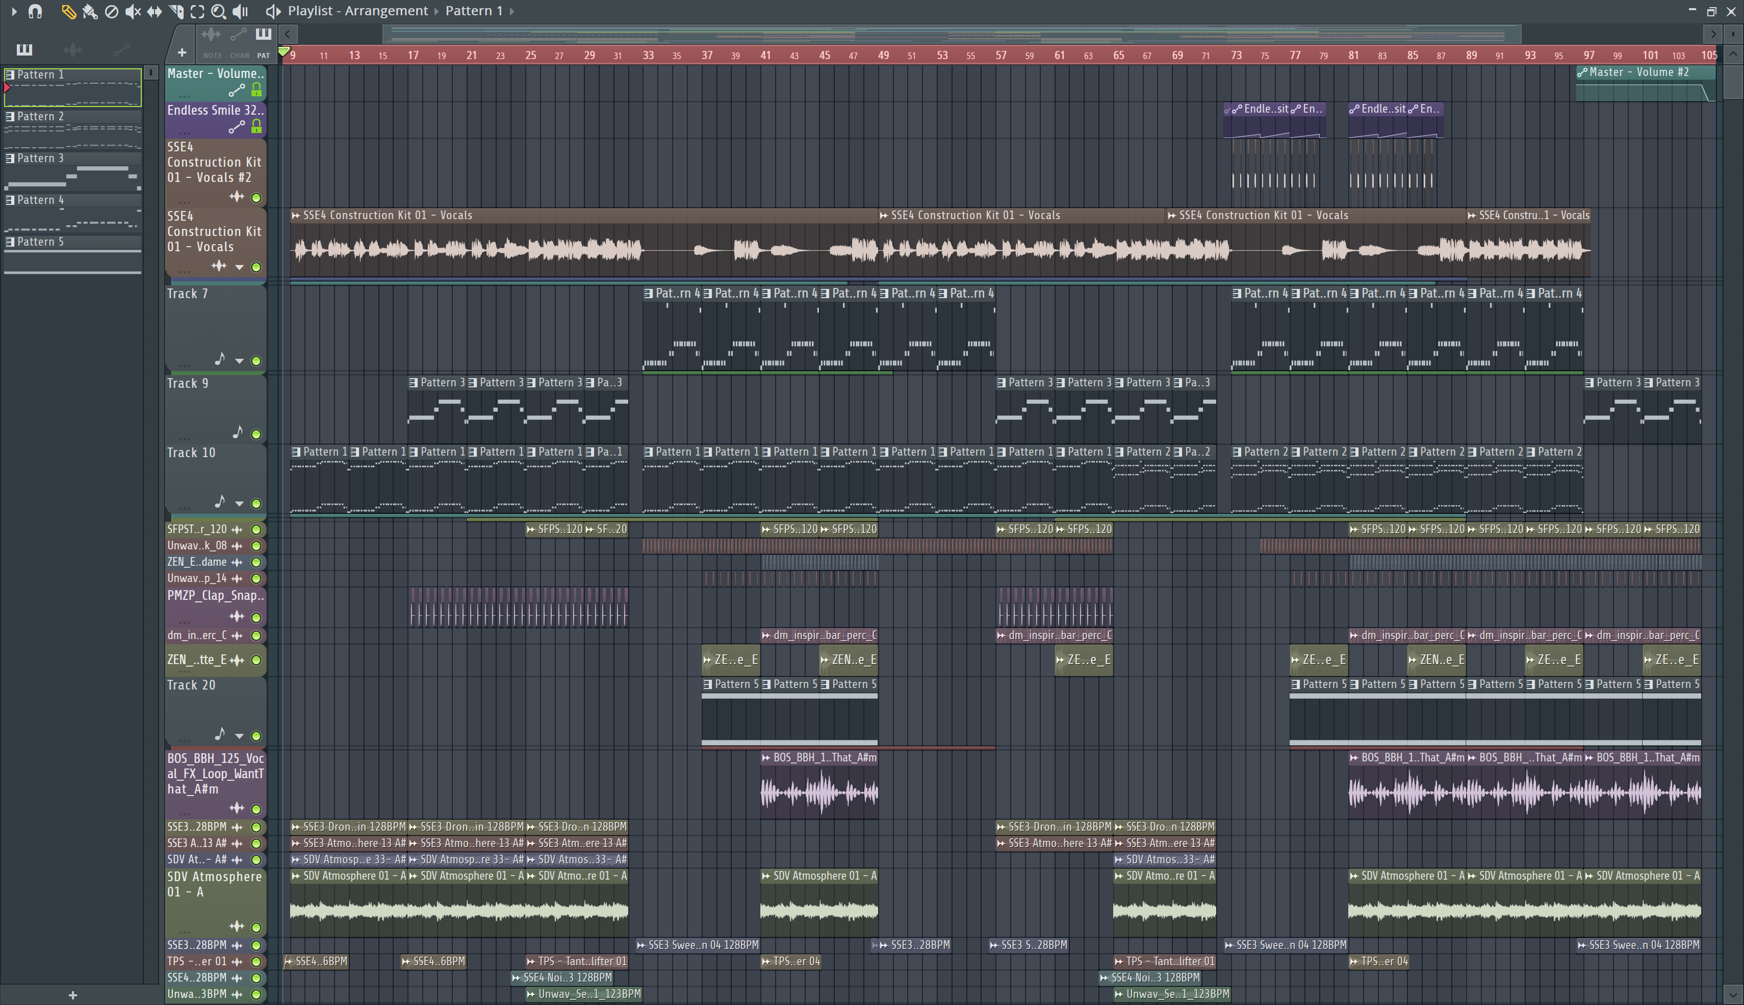Screen dimensions: 1744x1005
Task: Click the plus button beside NOTE tab
Action: [x=182, y=52]
